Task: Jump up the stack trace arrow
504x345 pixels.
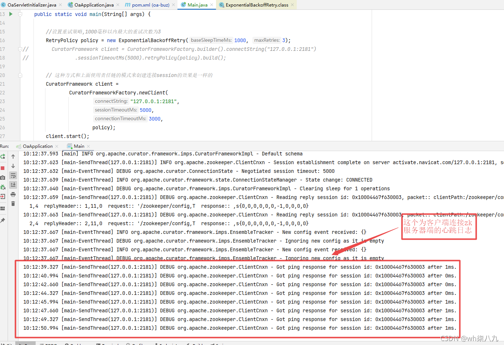Action: pos(13,157)
